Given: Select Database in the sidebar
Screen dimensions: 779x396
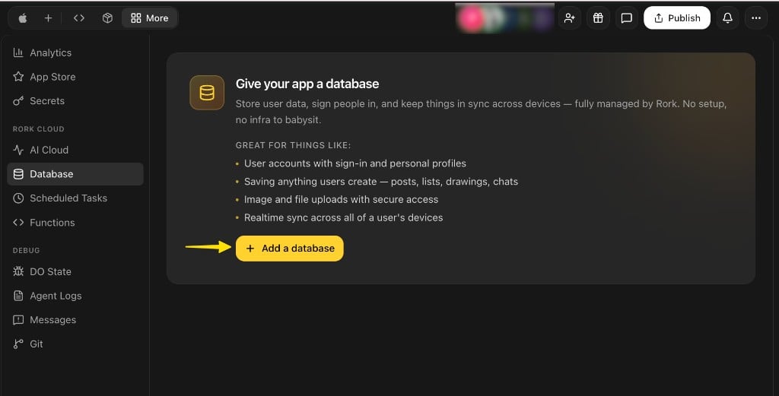Looking at the screenshot, I should [75, 174].
